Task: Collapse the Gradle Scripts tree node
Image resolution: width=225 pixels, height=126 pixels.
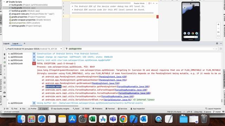Action: 4,2
